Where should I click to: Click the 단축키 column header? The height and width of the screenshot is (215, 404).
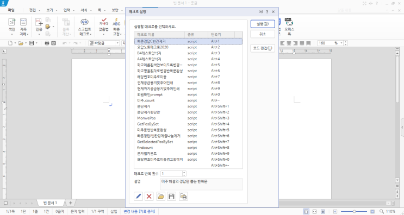(221, 34)
